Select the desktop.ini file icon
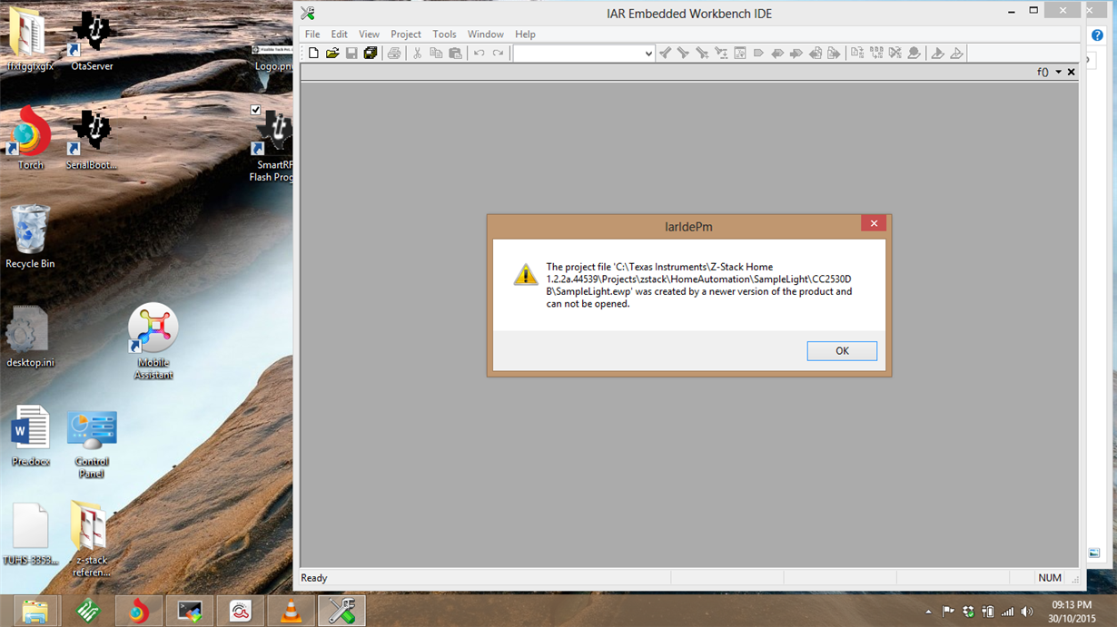The image size is (1117, 627). [x=30, y=337]
